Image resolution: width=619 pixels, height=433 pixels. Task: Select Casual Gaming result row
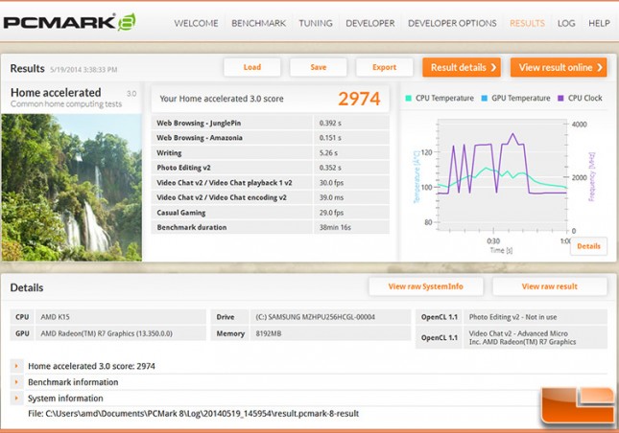[x=271, y=213]
